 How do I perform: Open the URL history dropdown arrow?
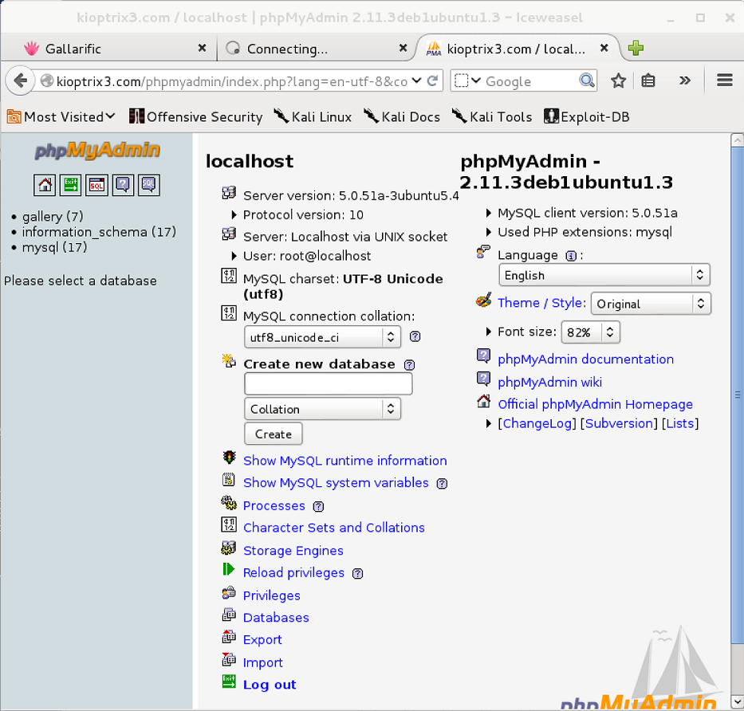coord(416,81)
